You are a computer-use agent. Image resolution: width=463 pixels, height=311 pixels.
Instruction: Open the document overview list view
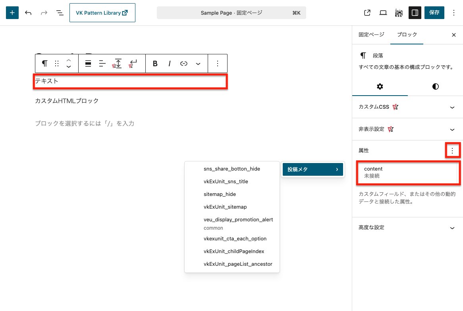pyautogui.click(x=60, y=13)
